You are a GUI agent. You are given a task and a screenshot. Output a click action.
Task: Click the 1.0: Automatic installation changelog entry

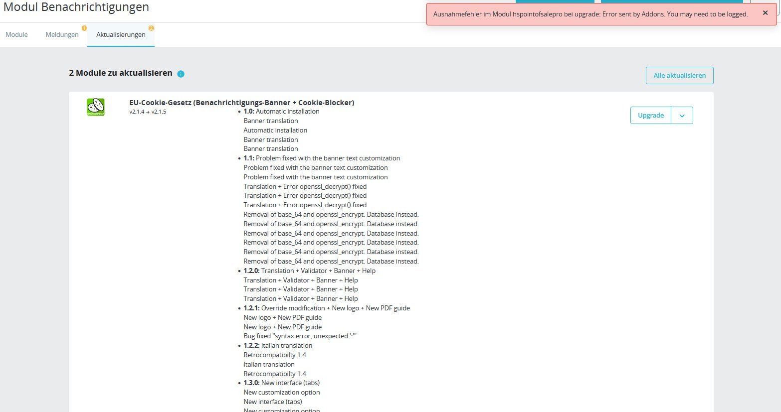(281, 111)
